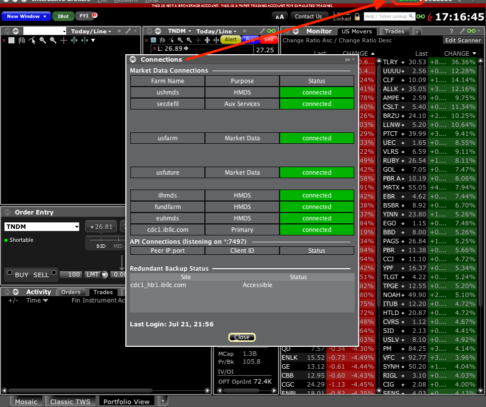Viewport: 486px width, 407px height.
Task: Open the FYI notifications icon
Action: [85, 16]
